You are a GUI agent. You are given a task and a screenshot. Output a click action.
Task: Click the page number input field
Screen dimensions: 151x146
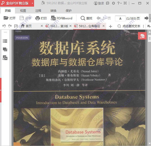[x=120, y=18]
